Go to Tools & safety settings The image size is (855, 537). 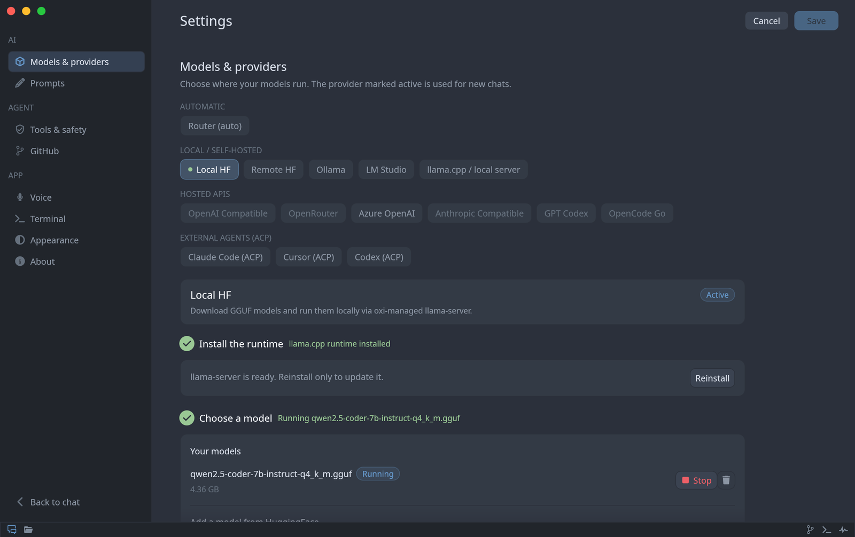tap(76, 130)
